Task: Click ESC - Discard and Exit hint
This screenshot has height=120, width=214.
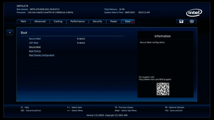Action: (31, 110)
